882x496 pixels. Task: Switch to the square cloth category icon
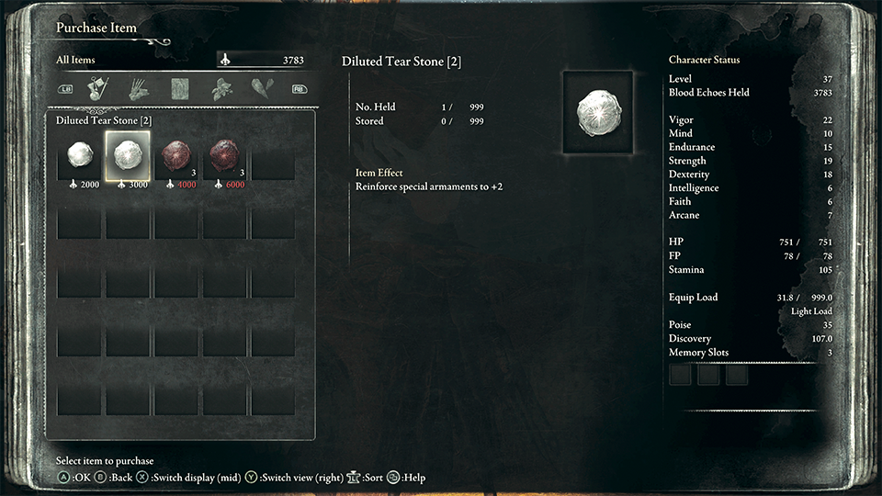(x=180, y=89)
